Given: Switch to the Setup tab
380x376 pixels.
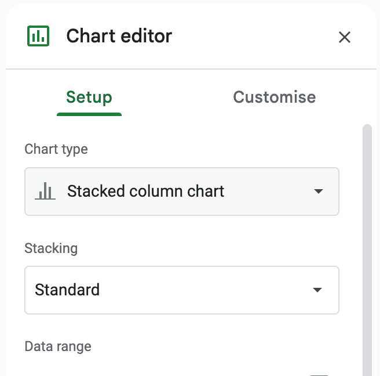Looking at the screenshot, I should point(89,97).
